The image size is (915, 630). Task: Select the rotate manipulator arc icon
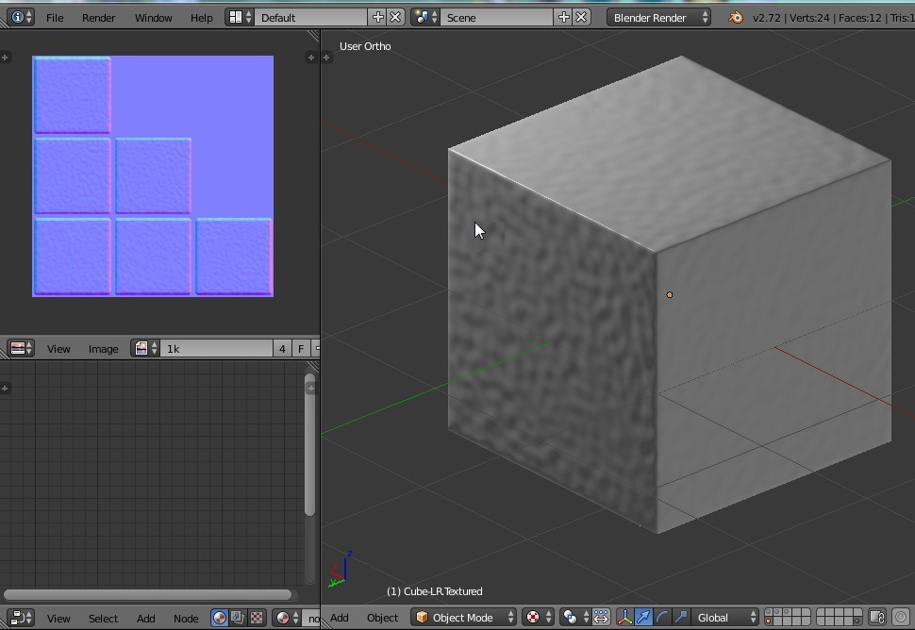click(662, 618)
